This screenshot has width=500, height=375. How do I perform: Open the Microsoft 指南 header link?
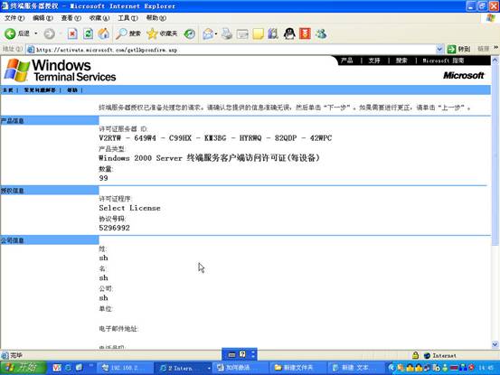(x=443, y=61)
